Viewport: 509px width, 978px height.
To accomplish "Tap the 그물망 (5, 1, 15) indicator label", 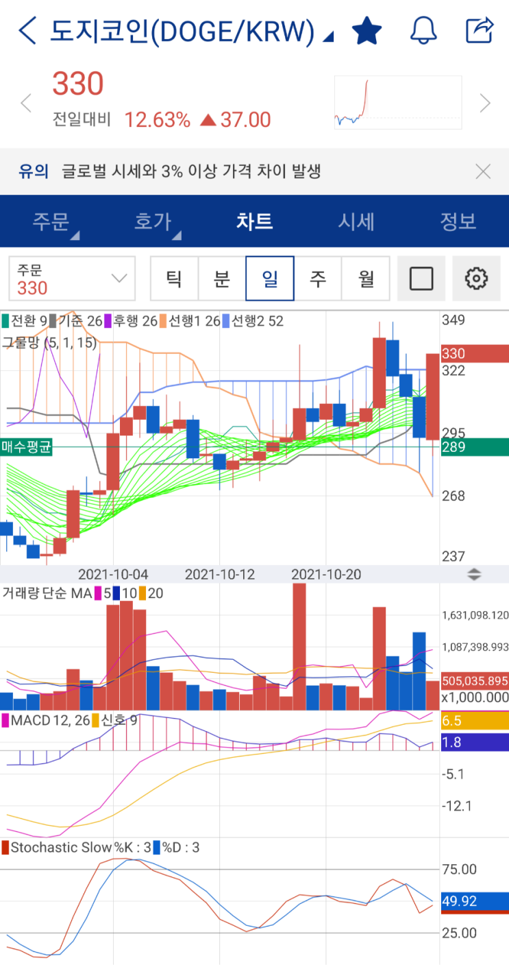I will click(x=49, y=343).
